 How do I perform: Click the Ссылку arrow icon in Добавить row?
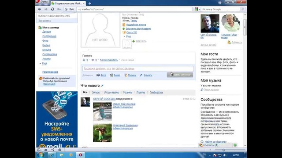[x=141, y=75]
